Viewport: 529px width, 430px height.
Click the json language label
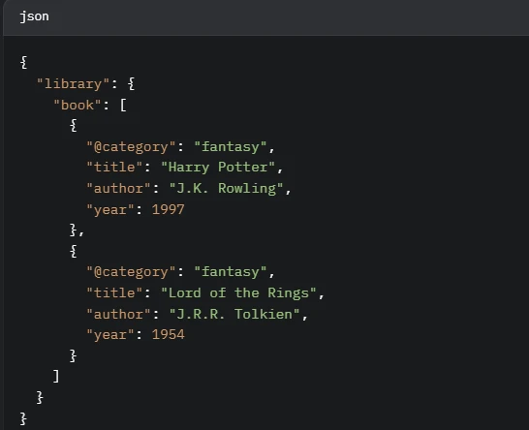[34, 16]
